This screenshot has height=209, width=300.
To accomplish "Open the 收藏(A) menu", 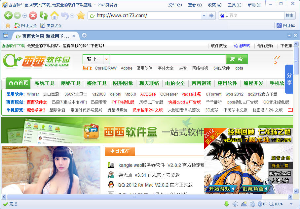I will (x=215, y=5).
